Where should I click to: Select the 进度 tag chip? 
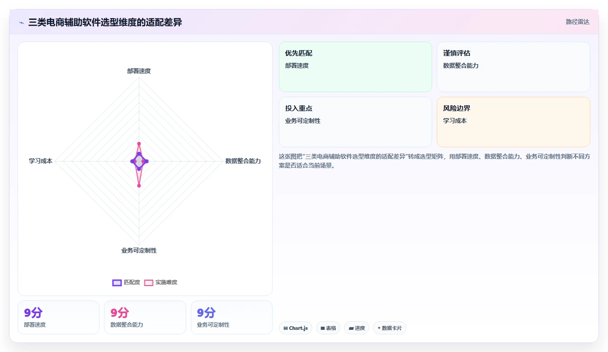(357, 328)
